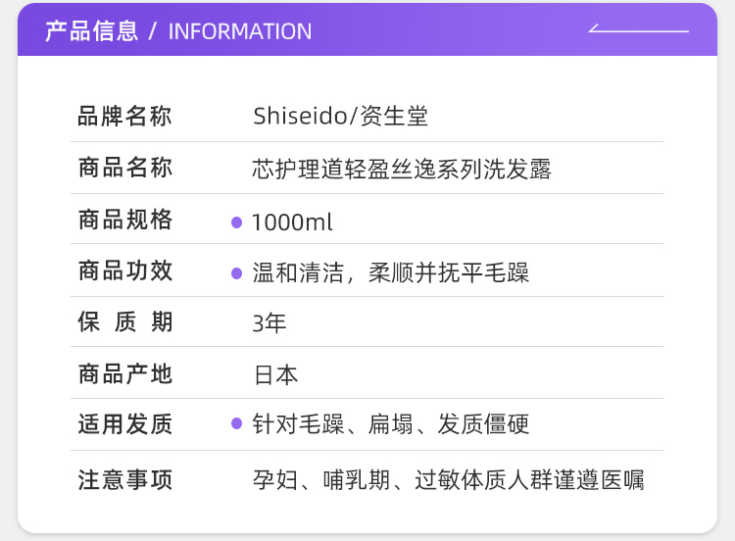Click the 商品产地 label
The image size is (735, 541).
pyautogui.click(x=124, y=373)
